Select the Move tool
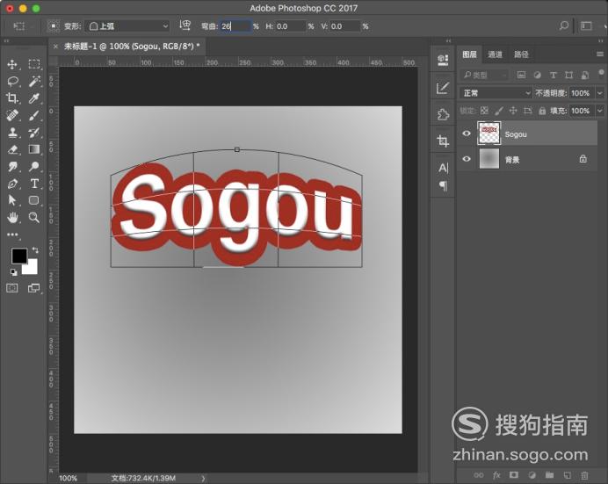 (12, 64)
